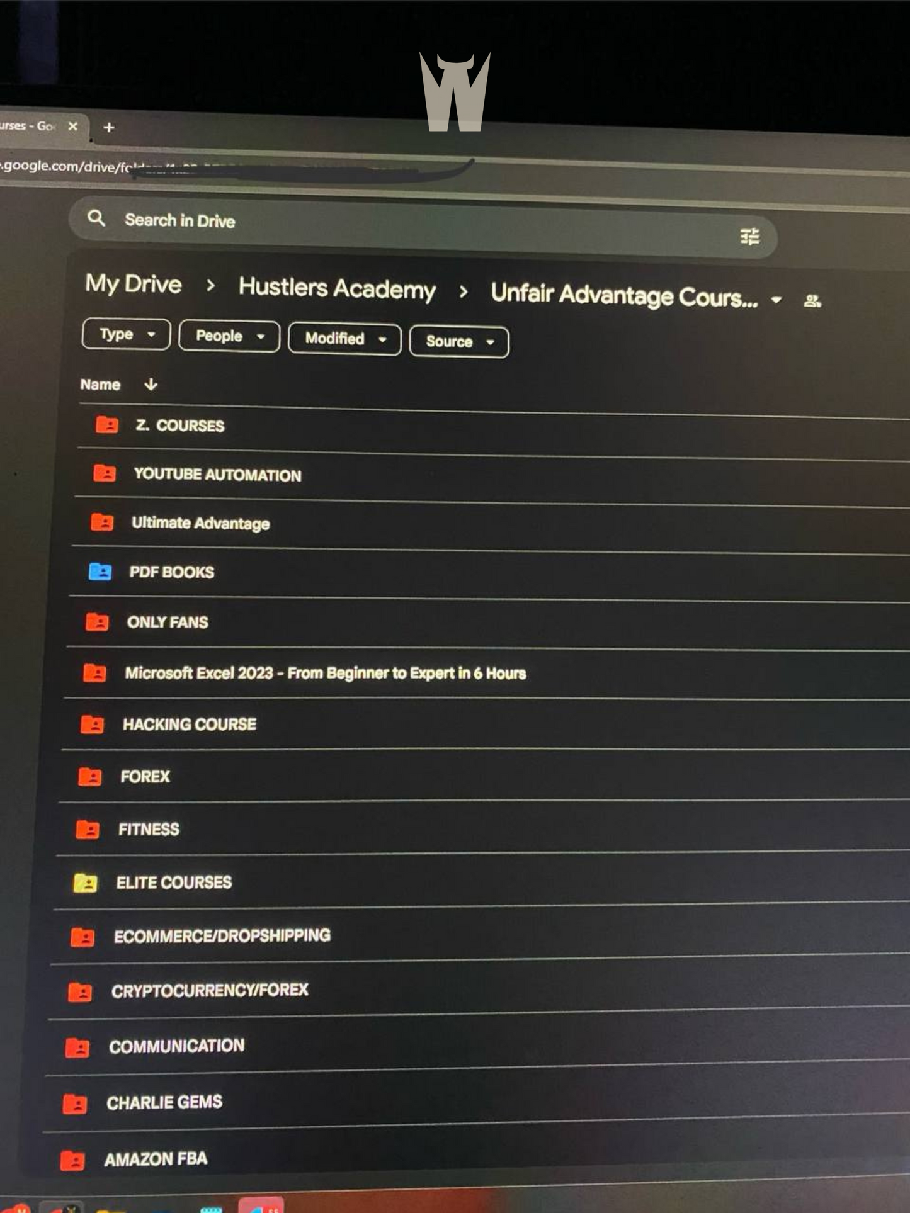Image resolution: width=910 pixels, height=1213 pixels.
Task: Open the People filter dropdown
Action: (229, 336)
